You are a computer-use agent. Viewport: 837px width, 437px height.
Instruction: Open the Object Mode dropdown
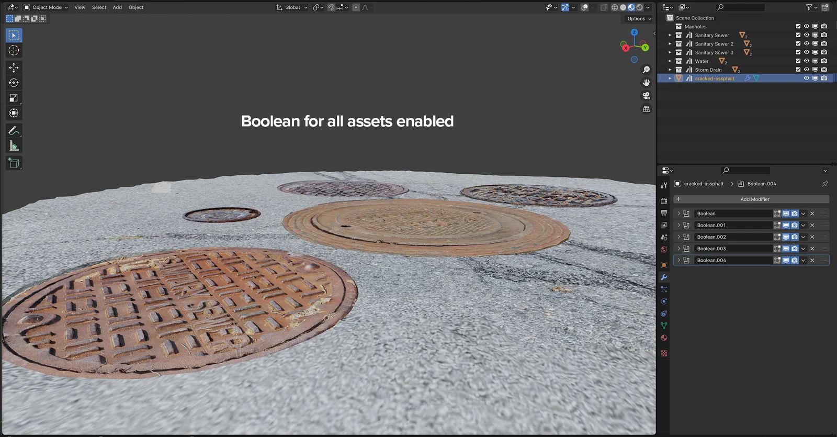tap(46, 7)
